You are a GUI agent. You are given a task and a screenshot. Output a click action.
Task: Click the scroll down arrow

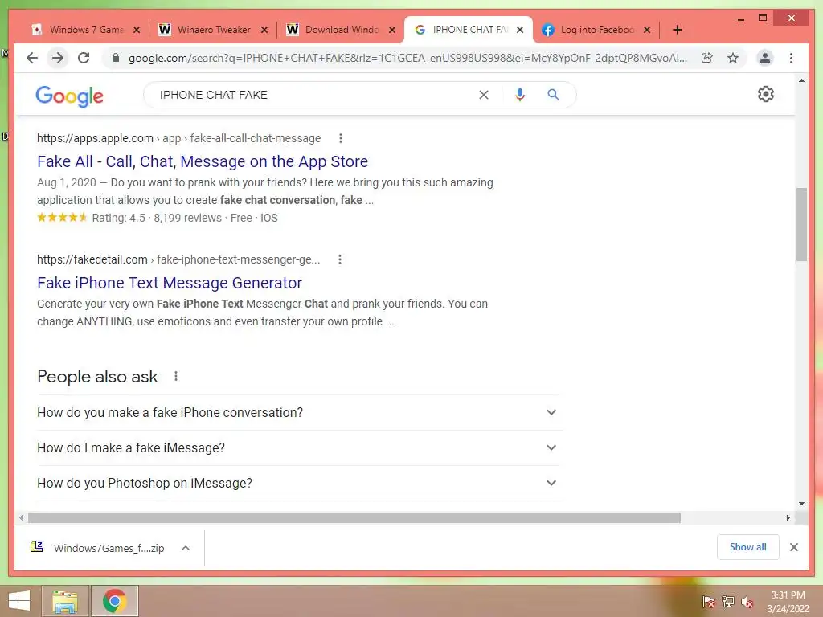(801, 503)
